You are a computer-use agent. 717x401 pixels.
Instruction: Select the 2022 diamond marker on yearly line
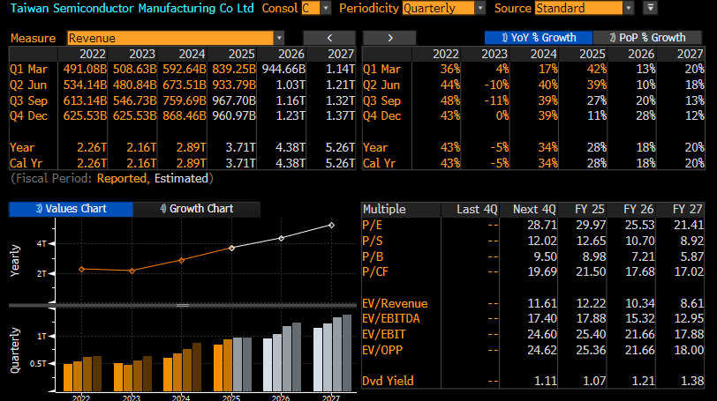pyautogui.click(x=81, y=269)
